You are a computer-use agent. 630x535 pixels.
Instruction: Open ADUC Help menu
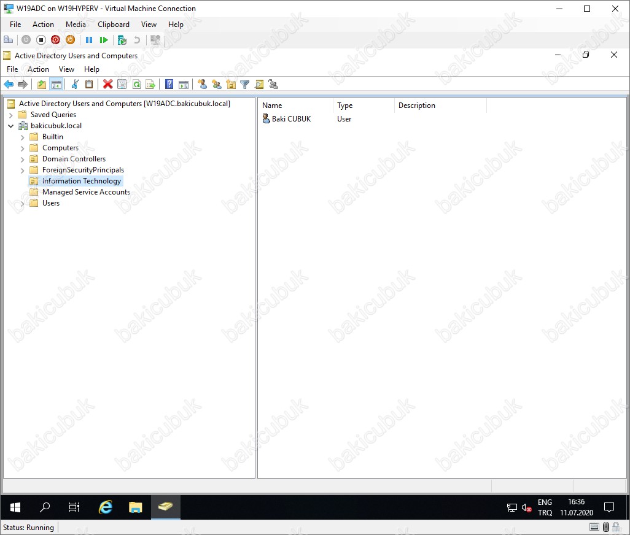pyautogui.click(x=91, y=69)
